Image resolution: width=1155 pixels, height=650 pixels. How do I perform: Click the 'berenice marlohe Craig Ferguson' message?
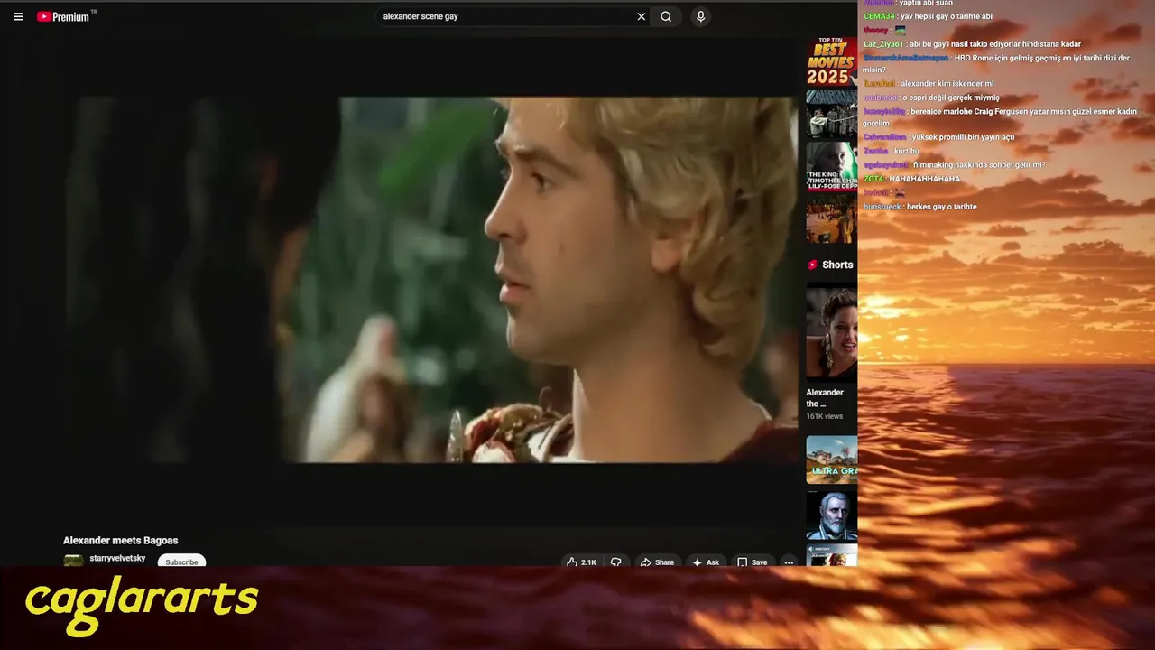coord(1000,117)
